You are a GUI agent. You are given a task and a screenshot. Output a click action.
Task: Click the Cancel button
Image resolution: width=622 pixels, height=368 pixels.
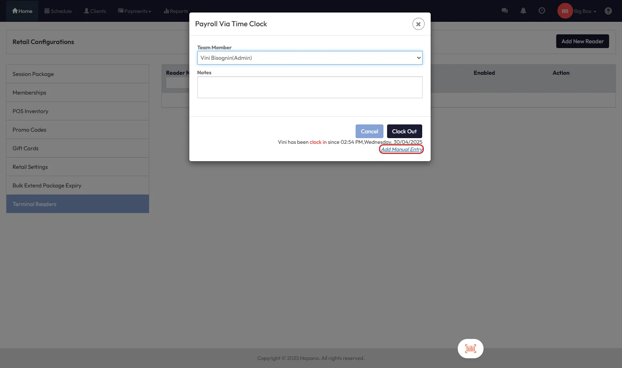click(x=369, y=131)
